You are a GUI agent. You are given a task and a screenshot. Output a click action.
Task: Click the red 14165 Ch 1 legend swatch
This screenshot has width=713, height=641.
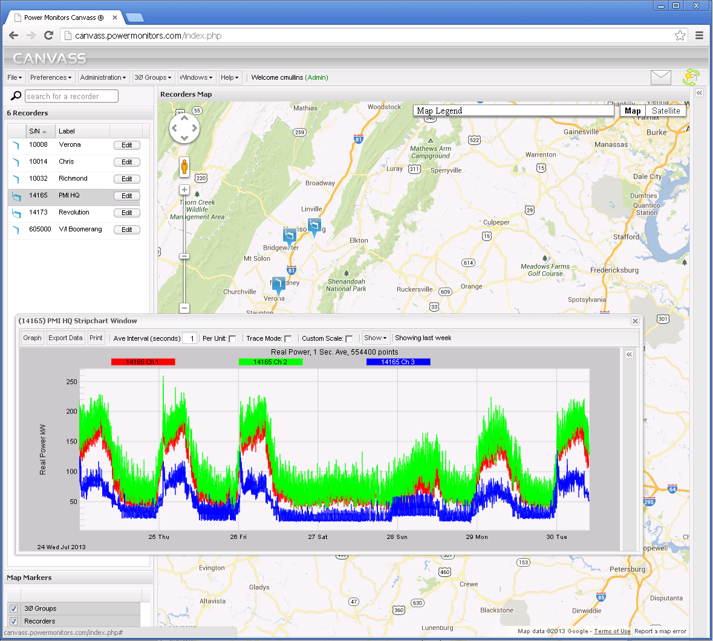pos(143,362)
